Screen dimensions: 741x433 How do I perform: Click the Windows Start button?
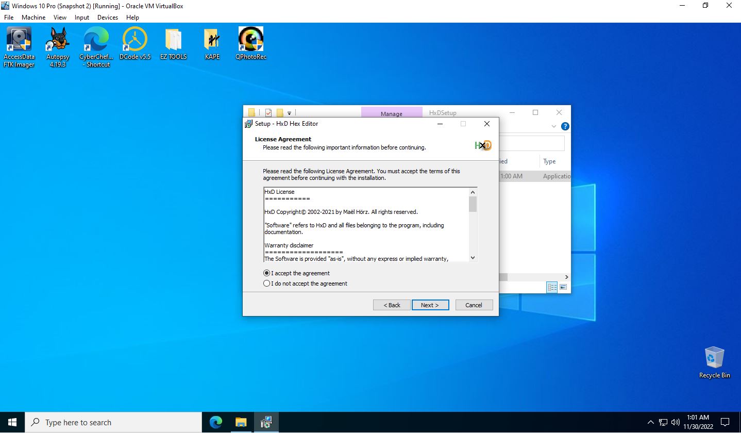pyautogui.click(x=12, y=422)
